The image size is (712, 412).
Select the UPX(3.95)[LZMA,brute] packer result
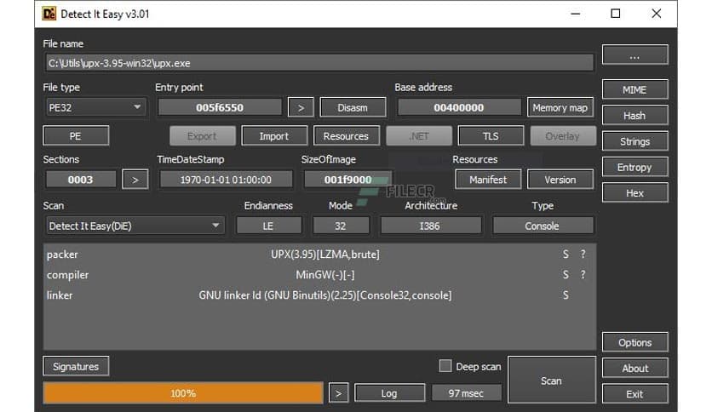pos(325,255)
